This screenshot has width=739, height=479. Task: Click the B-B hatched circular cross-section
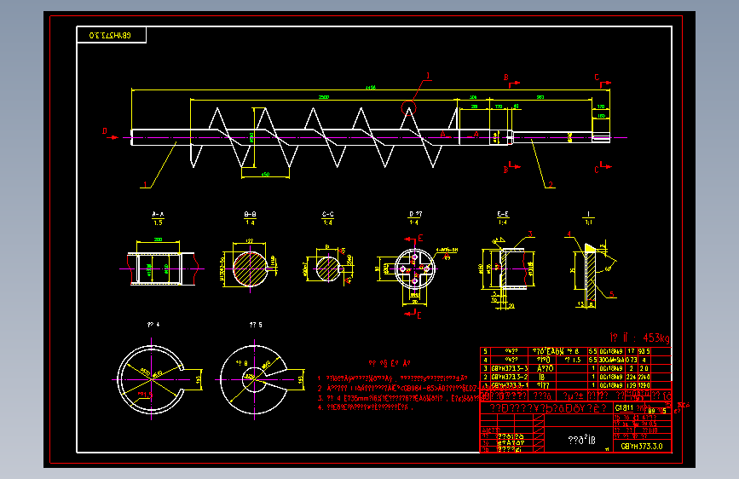(251, 268)
